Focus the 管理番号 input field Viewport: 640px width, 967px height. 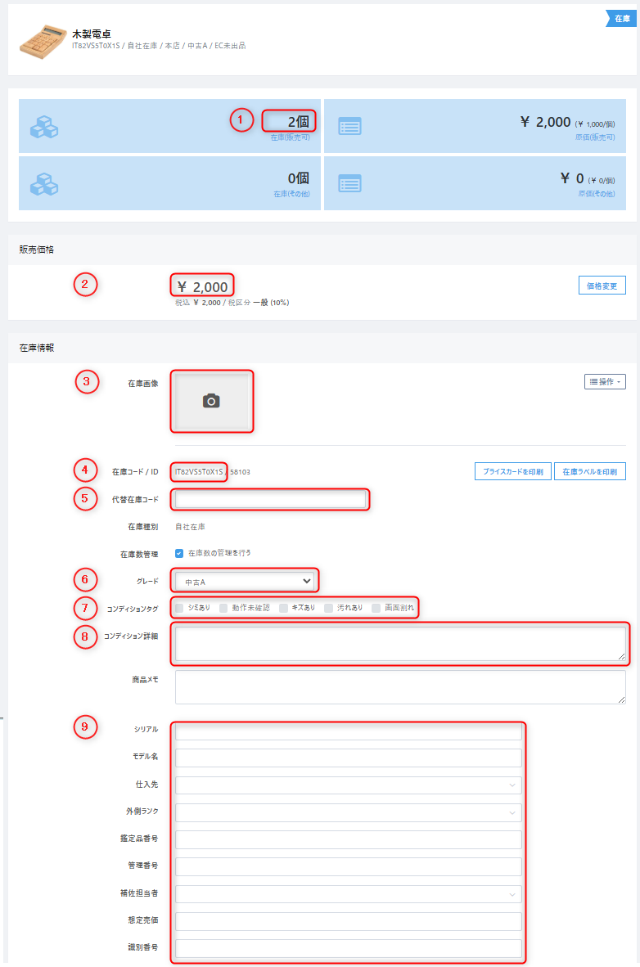click(x=348, y=866)
